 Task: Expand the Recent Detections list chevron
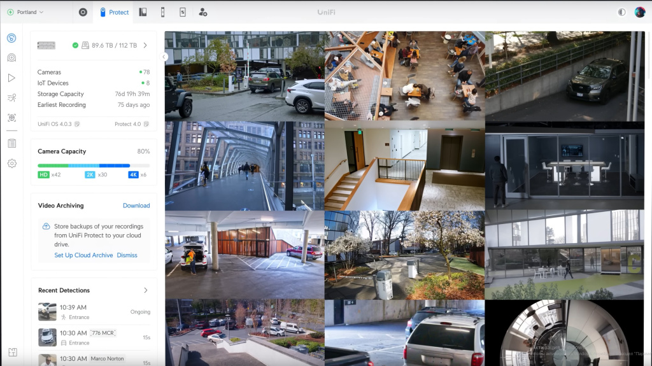(145, 290)
